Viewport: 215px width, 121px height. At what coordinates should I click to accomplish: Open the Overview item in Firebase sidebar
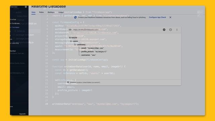[14, 7]
